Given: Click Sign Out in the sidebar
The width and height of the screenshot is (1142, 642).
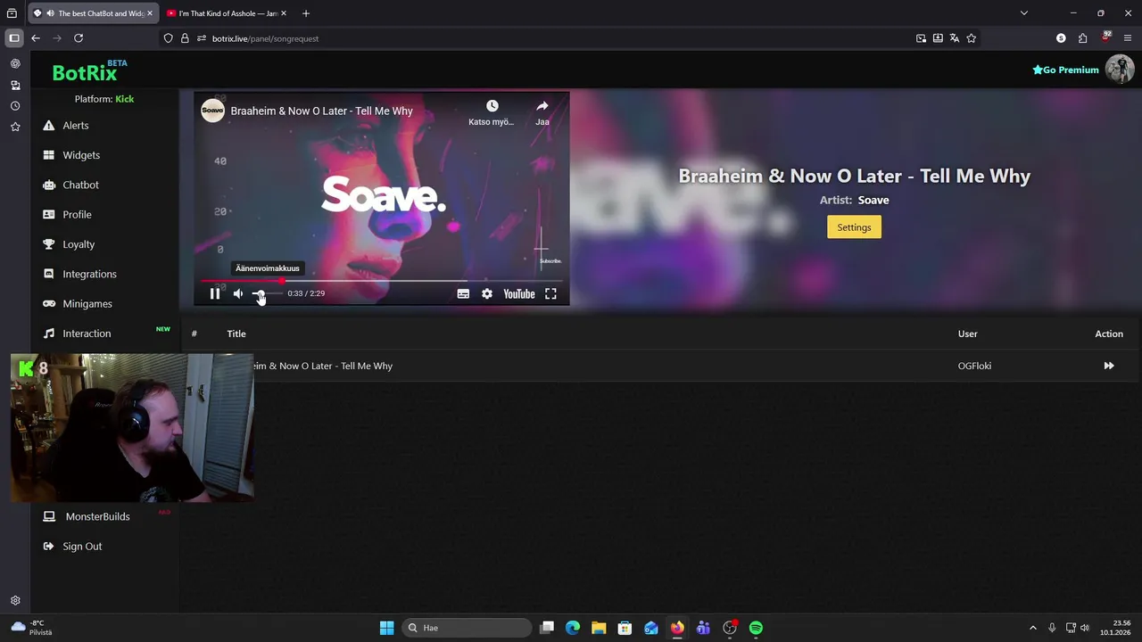Looking at the screenshot, I should (82, 547).
